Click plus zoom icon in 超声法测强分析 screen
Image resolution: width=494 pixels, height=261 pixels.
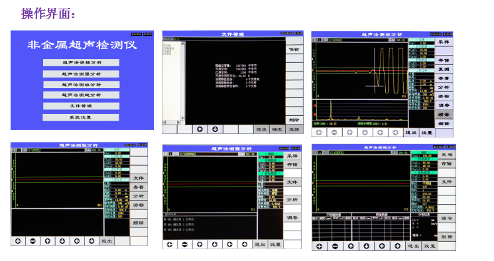pos(170,244)
